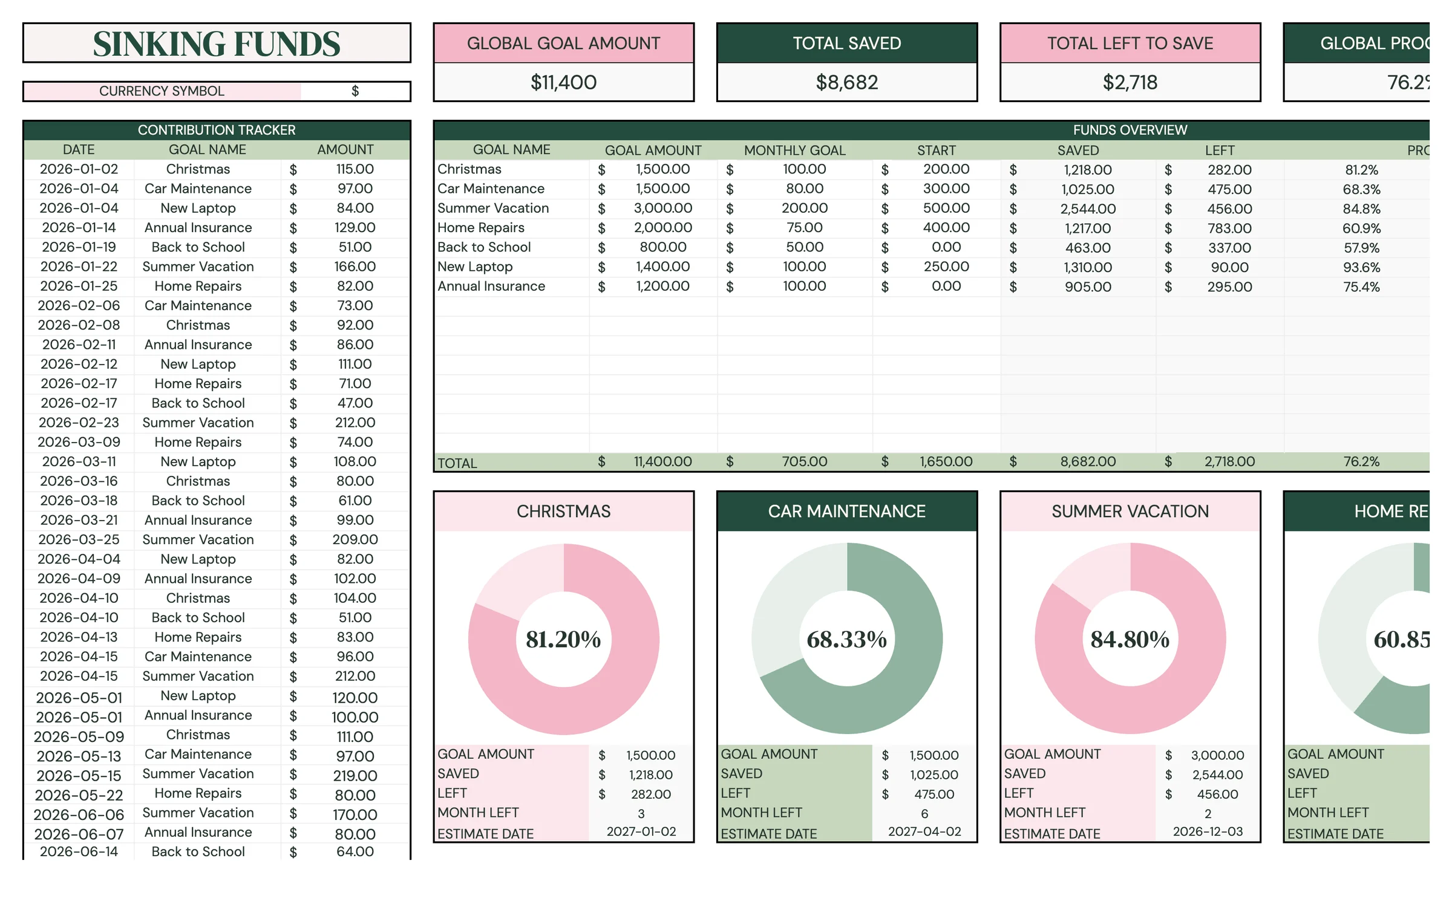Select Christmas estimate date 2027-01-02

click(641, 832)
